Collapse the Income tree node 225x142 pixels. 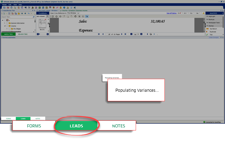[x=5, y=26]
